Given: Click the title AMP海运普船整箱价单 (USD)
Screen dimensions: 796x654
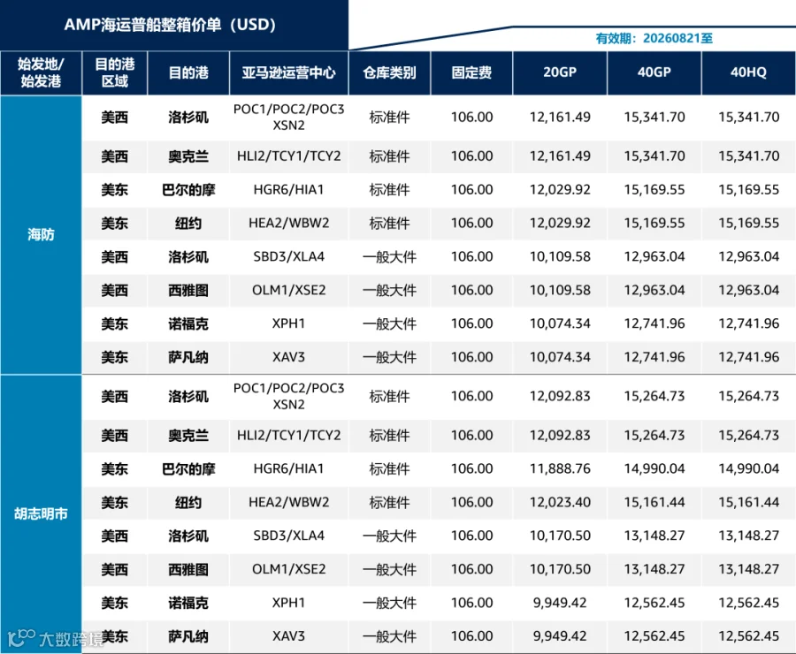Looking at the screenshot, I should tap(170, 25).
